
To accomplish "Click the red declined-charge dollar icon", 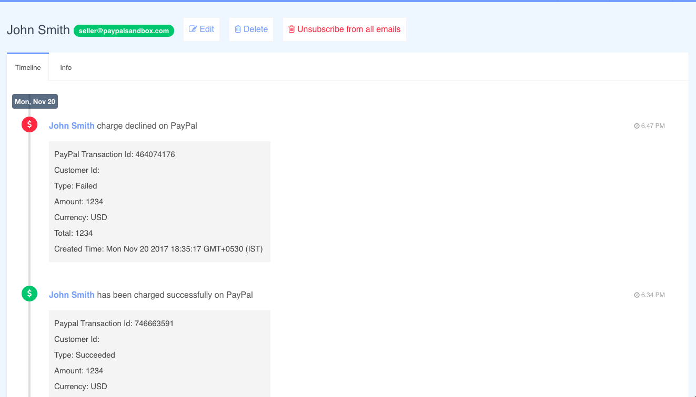I will coord(29,124).
